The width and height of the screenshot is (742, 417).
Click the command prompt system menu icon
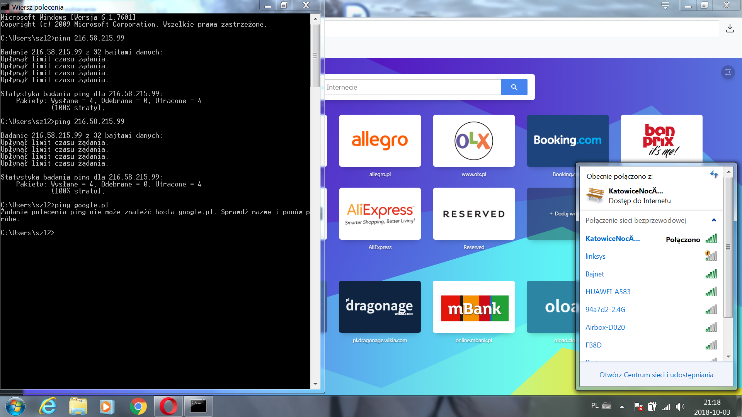coord(5,6)
